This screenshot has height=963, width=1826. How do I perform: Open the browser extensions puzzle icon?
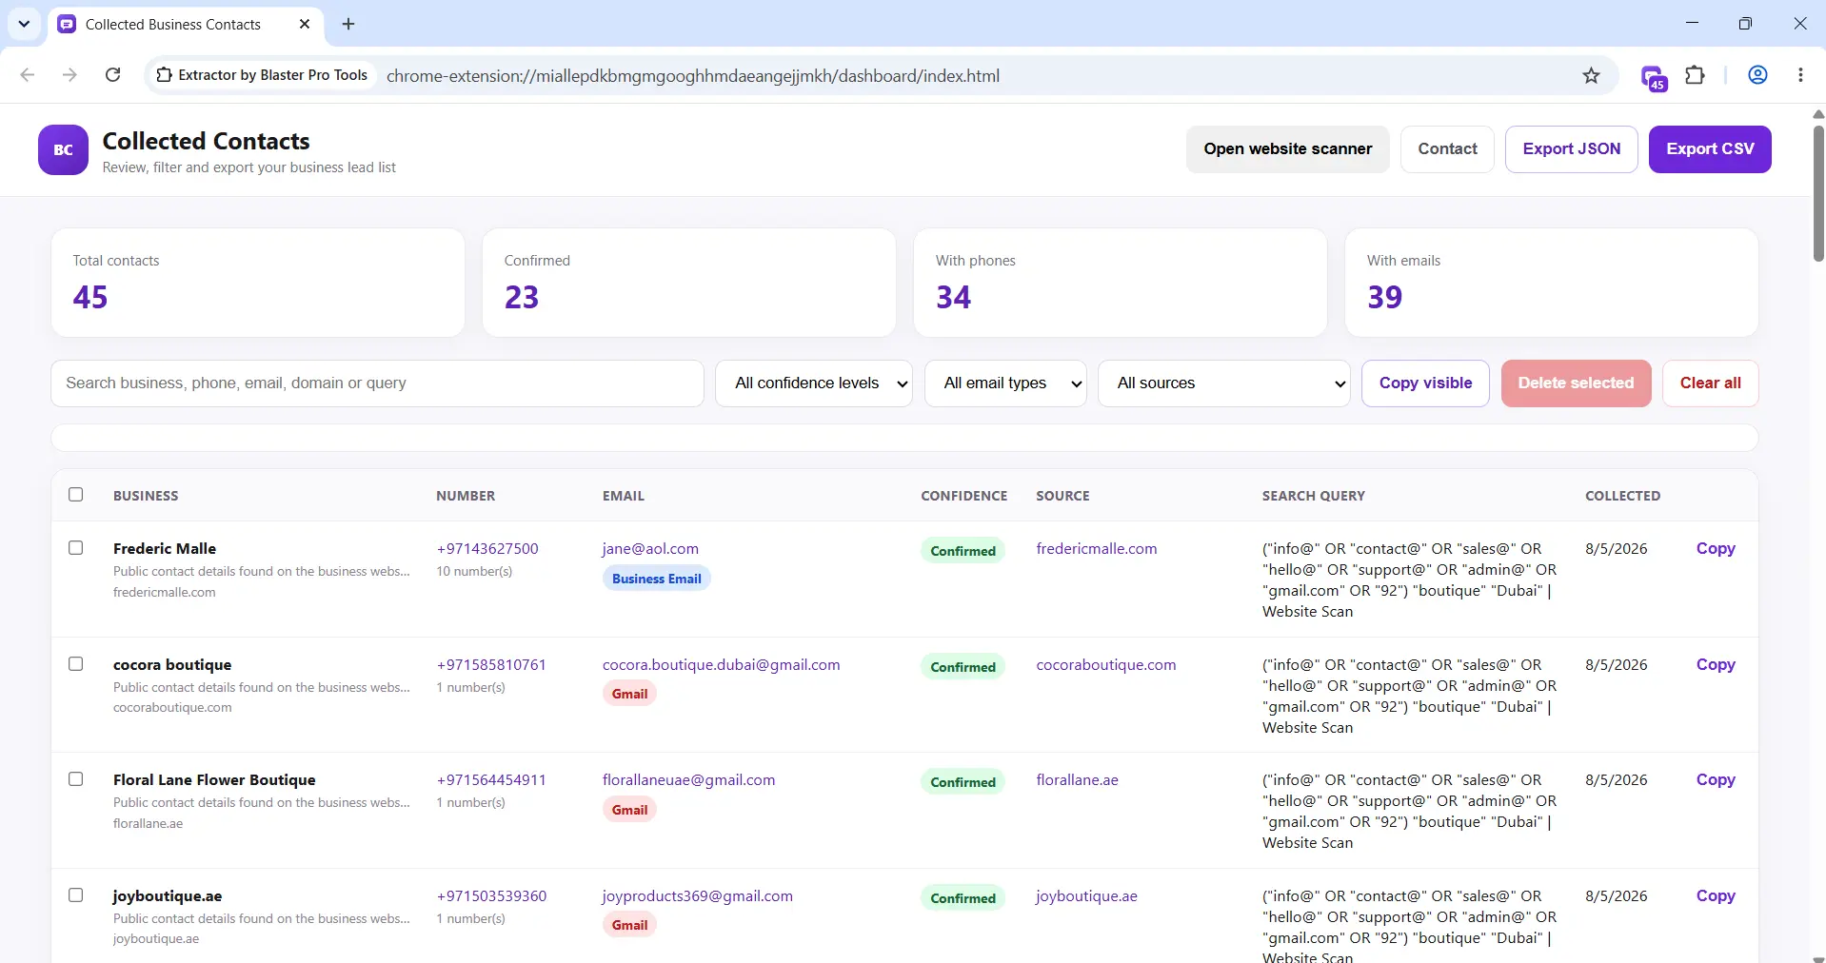click(1696, 75)
